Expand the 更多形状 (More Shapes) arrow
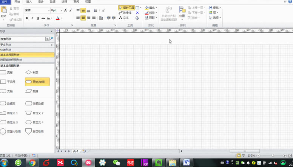This screenshot has width=293, height=168. tap(52, 45)
